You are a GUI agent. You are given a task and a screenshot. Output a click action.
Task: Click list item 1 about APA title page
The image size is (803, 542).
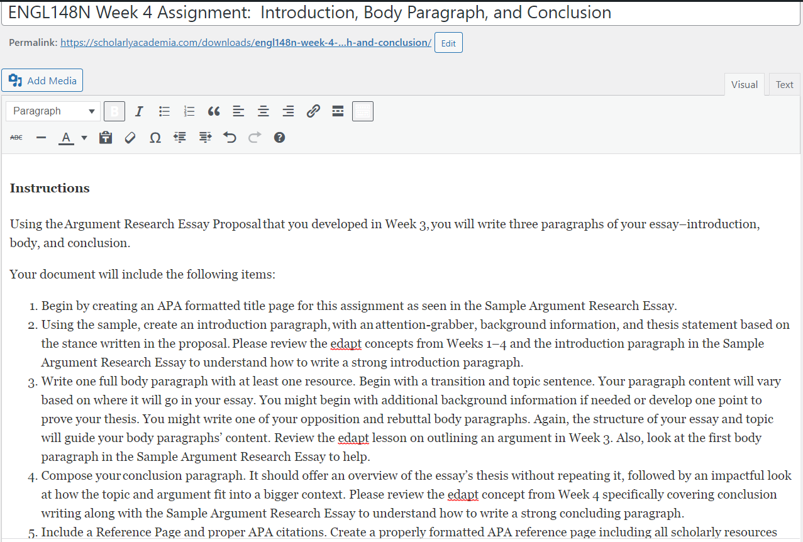point(359,306)
